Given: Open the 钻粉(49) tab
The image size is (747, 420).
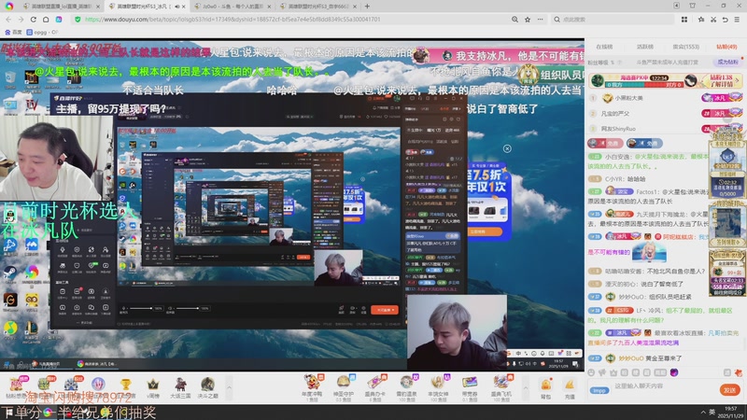Looking at the screenshot, I should (726, 47).
